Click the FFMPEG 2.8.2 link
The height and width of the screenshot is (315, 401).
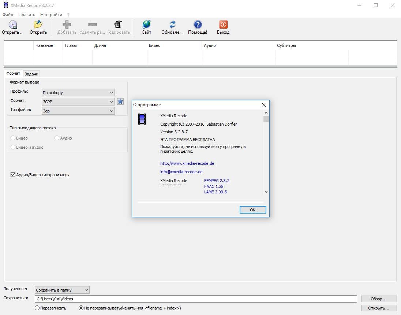[x=217, y=181]
